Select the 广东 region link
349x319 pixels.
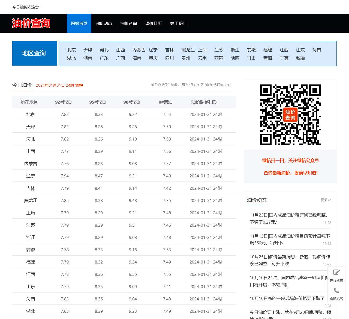(x=104, y=58)
